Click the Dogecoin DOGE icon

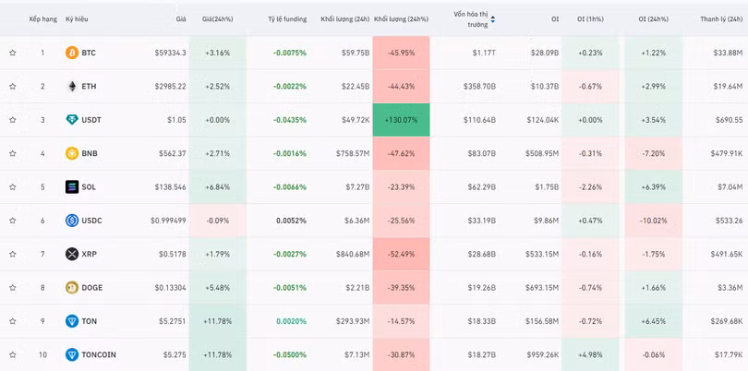[x=72, y=287]
